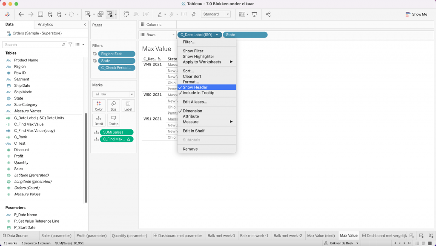Open the Color marks card
Viewport: 436px width, 246px height.
point(99,106)
